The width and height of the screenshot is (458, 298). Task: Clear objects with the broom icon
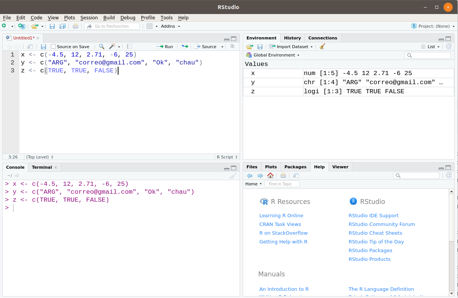point(322,47)
